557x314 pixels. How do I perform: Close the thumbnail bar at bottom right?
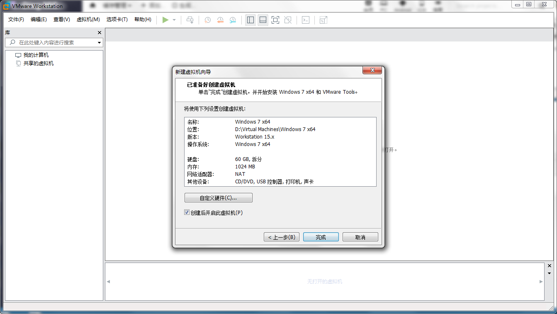pos(550,265)
